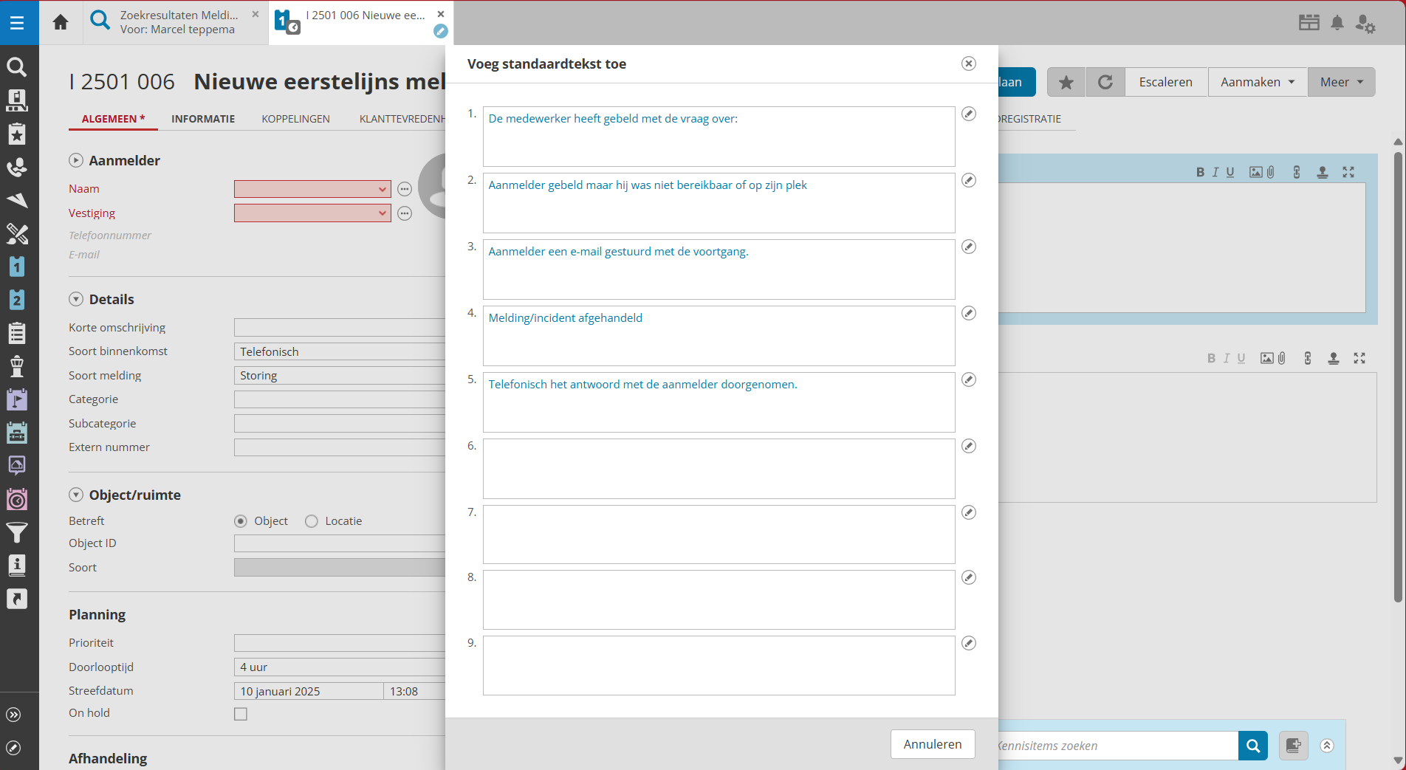
Task: Open the Naam dropdown
Action: pos(382,189)
